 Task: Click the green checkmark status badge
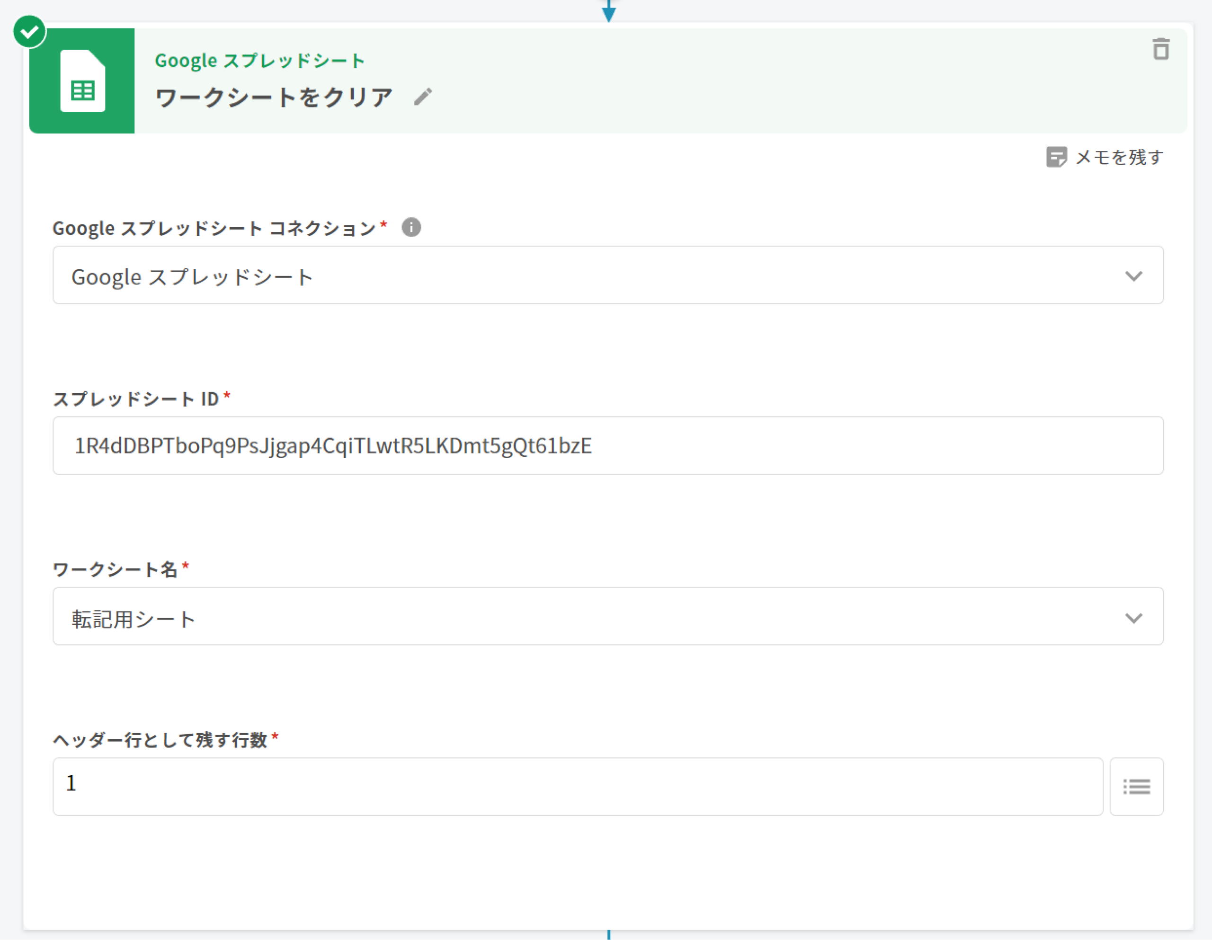[x=29, y=32]
